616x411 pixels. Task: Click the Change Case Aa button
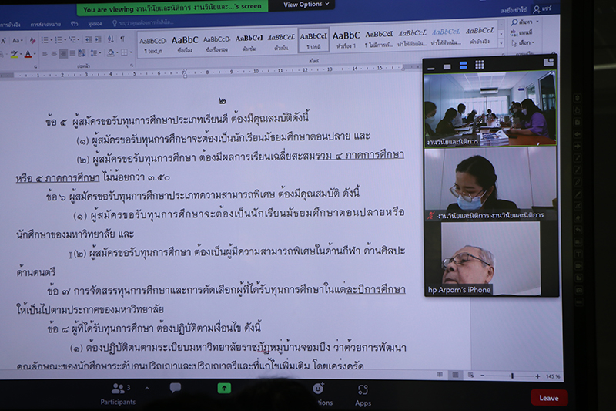pyautogui.click(x=17, y=41)
